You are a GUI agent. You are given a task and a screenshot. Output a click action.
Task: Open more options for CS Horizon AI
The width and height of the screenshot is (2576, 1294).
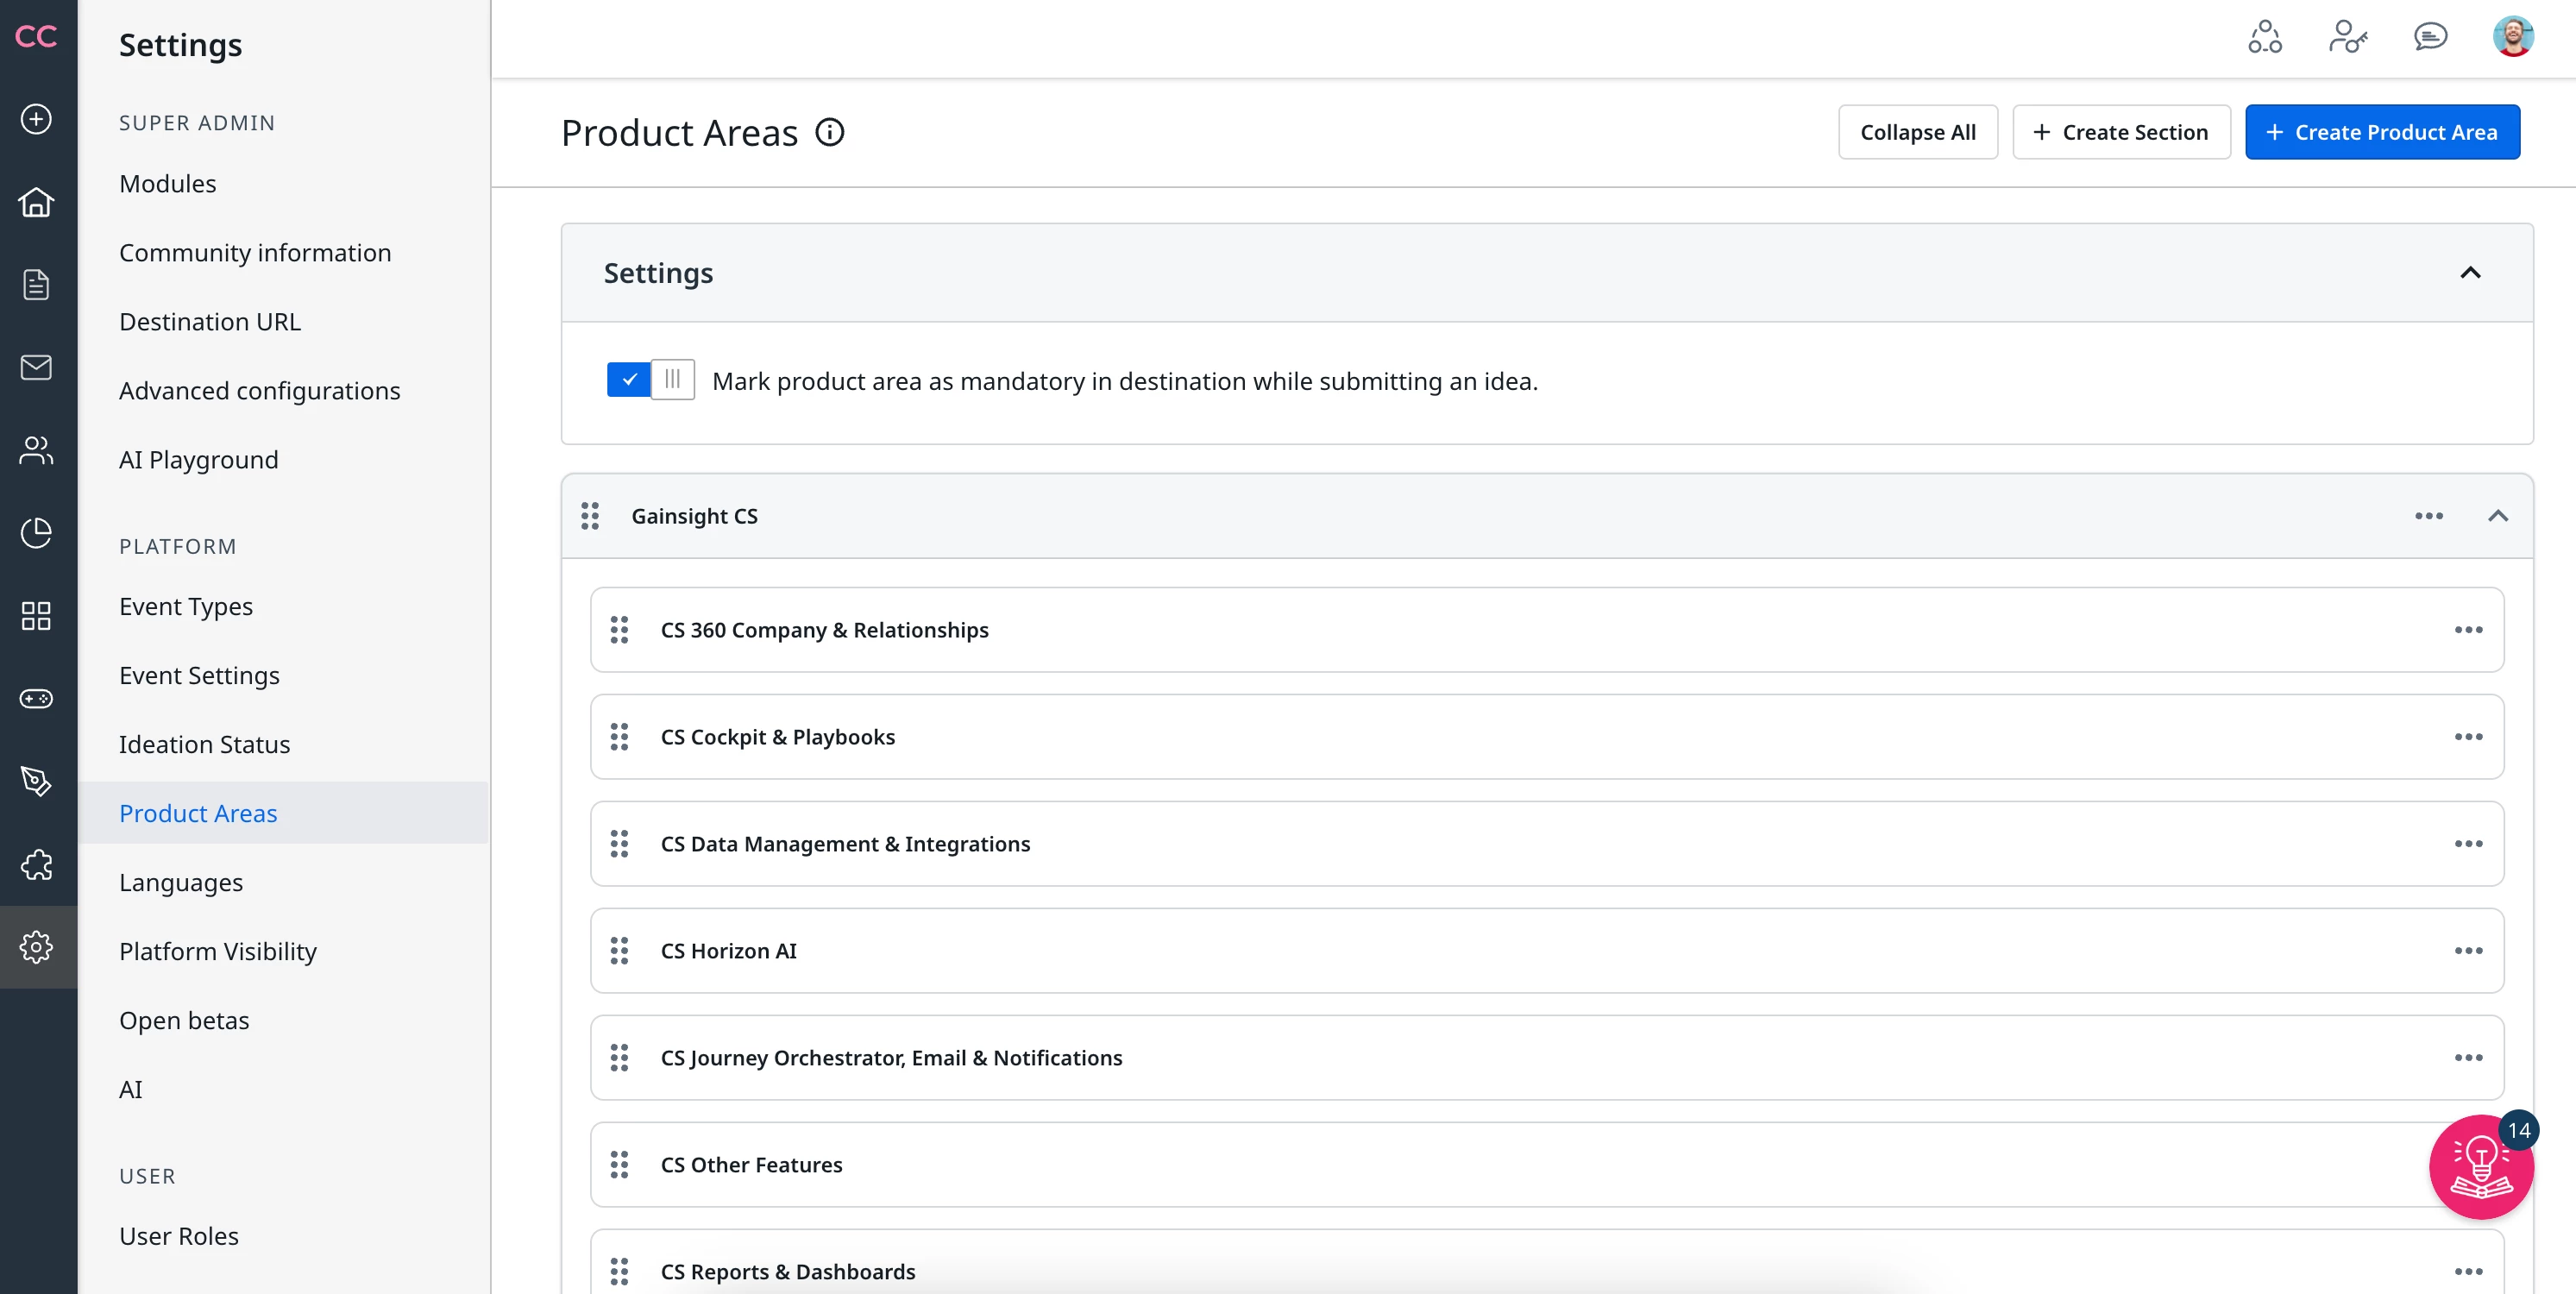point(2468,951)
